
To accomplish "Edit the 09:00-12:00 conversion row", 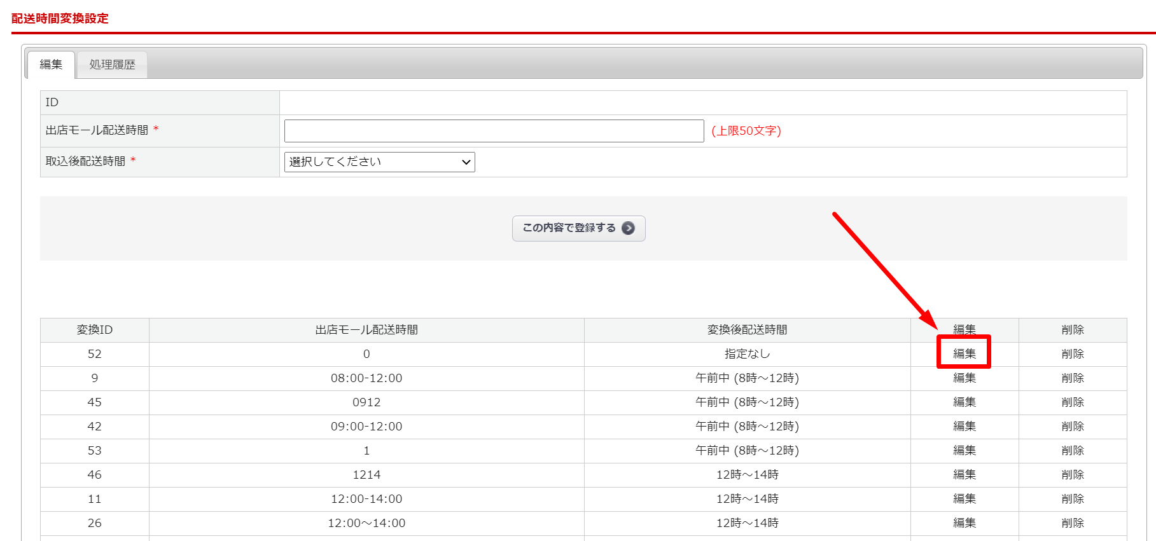I will pyautogui.click(x=964, y=427).
